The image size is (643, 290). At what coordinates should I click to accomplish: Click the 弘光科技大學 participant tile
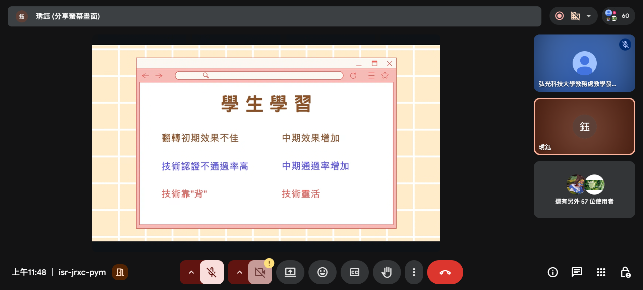click(584, 63)
